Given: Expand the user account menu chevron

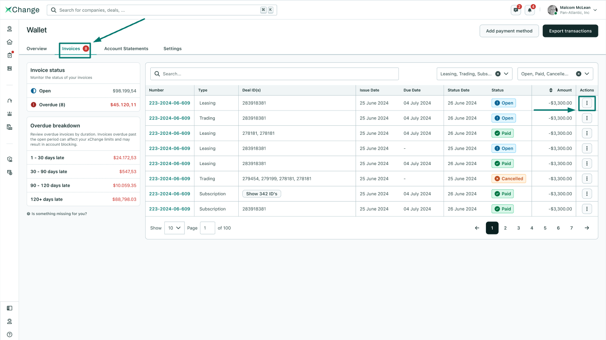Looking at the screenshot, I should 595,10.
